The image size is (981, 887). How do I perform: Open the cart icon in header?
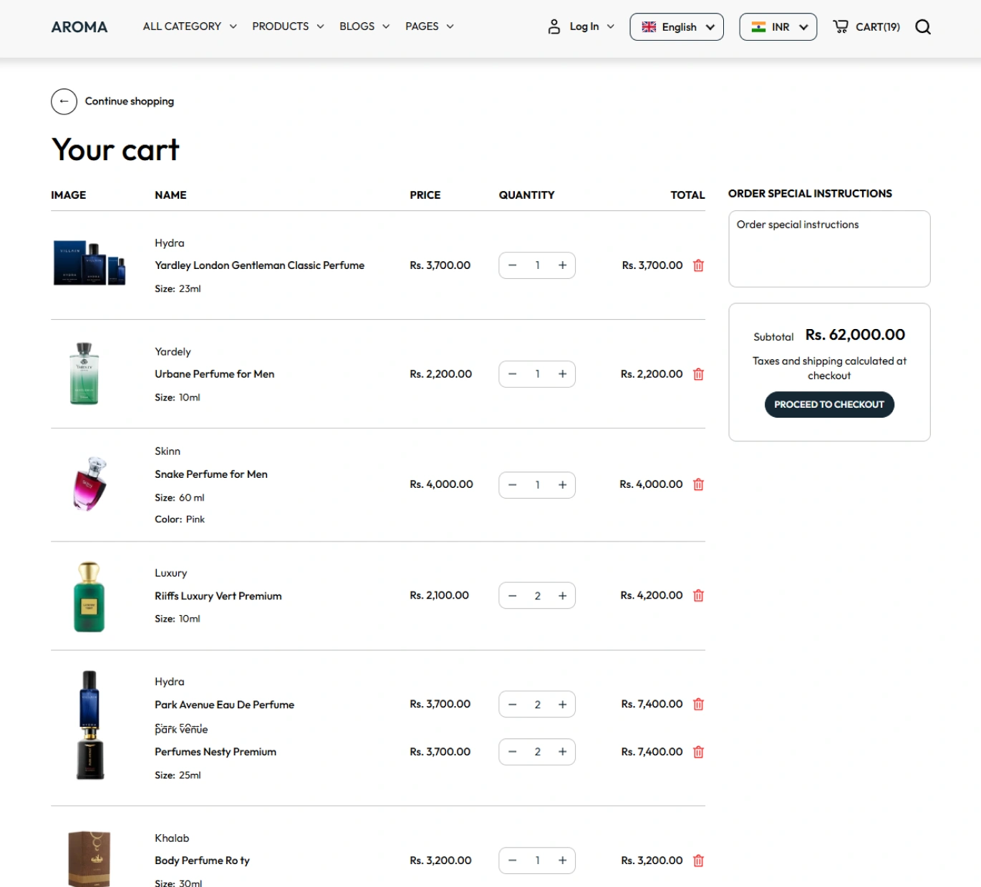point(841,26)
